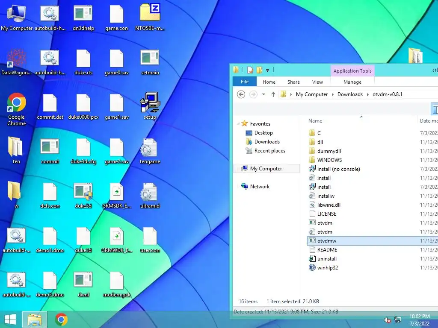Image resolution: width=438 pixels, height=328 pixels.
Task: Select libwine.dll file
Action: (x=325, y=205)
